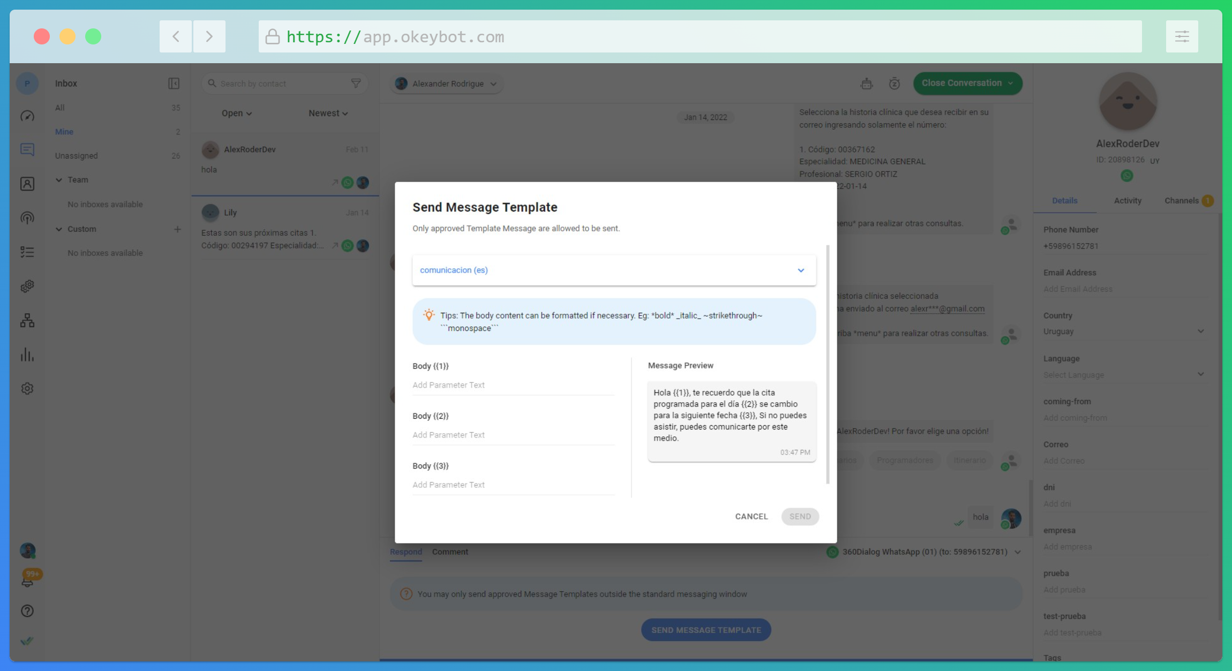Open the automation brain-gear icon in sidebar
Image resolution: width=1232 pixels, height=671 pixels.
point(27,287)
